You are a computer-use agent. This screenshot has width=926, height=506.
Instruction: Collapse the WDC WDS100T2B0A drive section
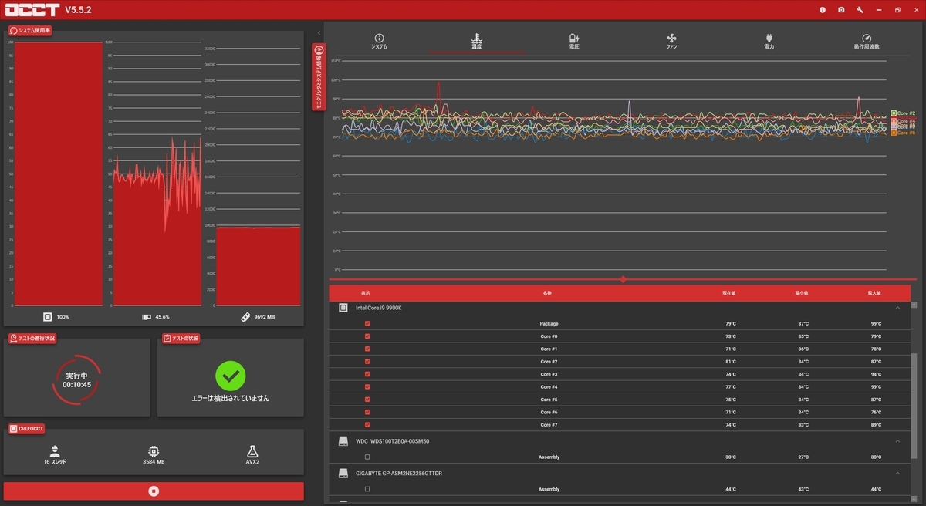(897, 441)
